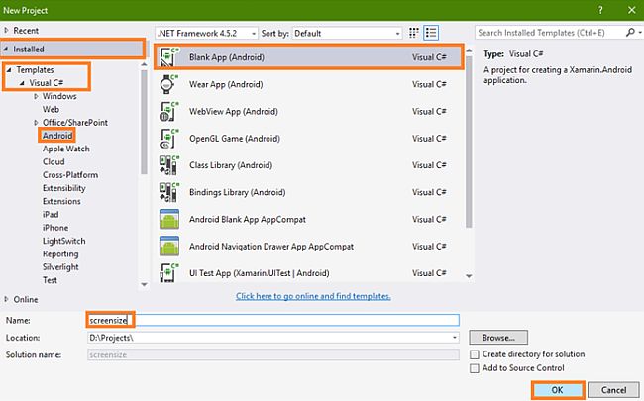This screenshot has width=644, height=401.
Task: Select the LightSwitch category
Action: 64,241
